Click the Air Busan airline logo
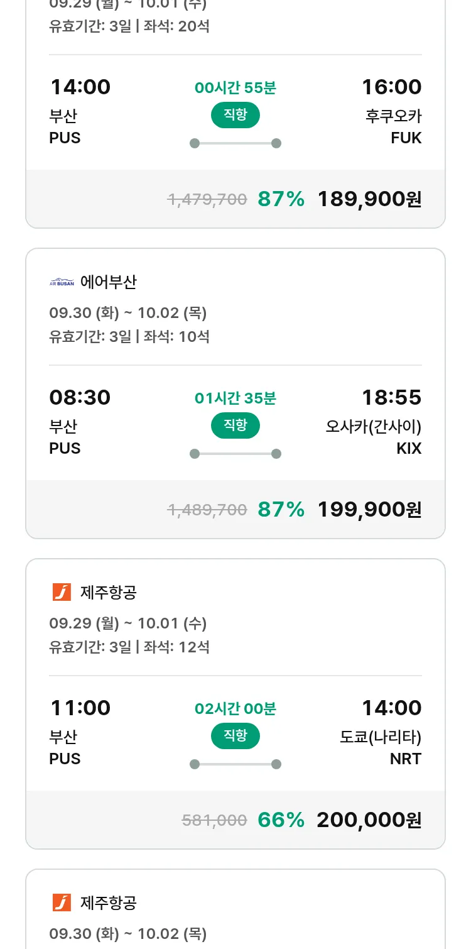The width and height of the screenshot is (471, 949). [x=62, y=282]
